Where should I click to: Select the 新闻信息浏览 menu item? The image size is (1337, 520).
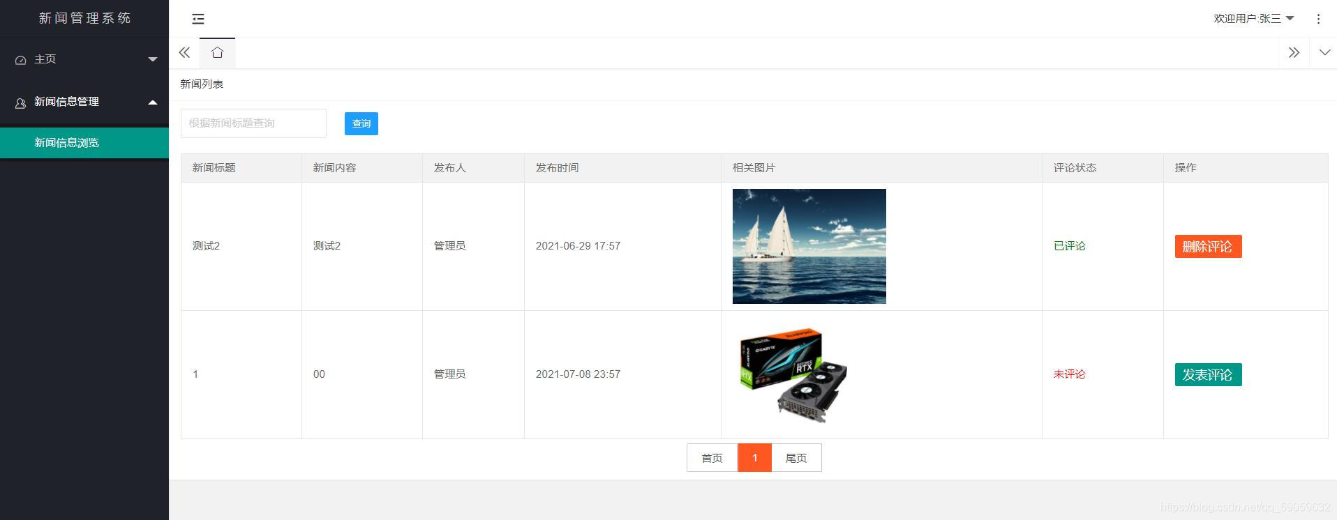pos(67,143)
